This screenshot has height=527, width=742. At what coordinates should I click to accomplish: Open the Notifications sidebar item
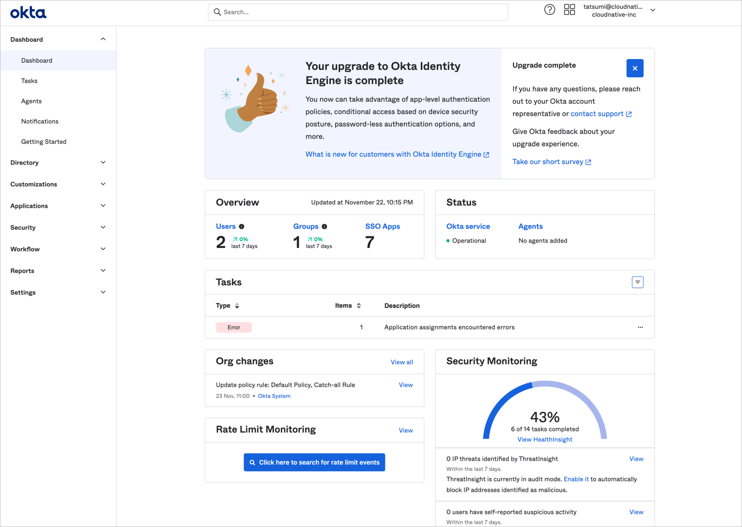tap(40, 121)
